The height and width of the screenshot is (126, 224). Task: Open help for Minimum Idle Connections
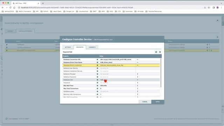[97, 94]
